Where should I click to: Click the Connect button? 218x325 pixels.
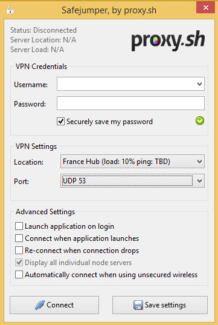(x=54, y=305)
